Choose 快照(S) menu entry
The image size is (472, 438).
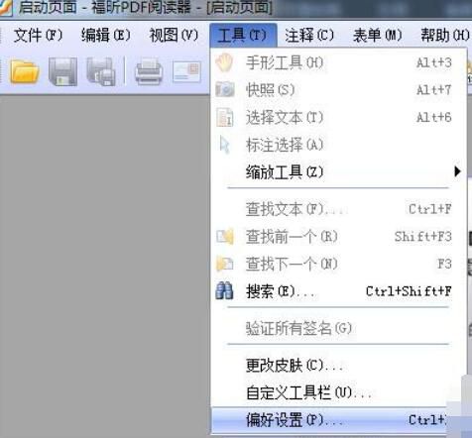pyautogui.click(x=338, y=90)
